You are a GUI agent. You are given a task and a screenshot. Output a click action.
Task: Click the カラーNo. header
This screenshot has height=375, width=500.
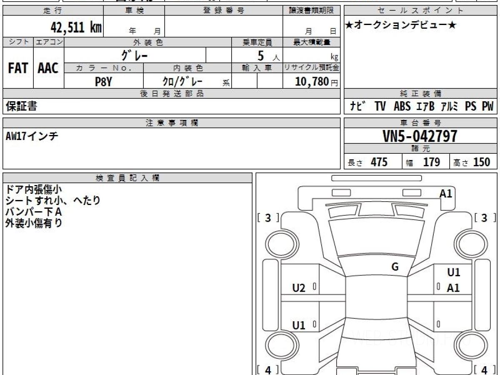coord(104,68)
